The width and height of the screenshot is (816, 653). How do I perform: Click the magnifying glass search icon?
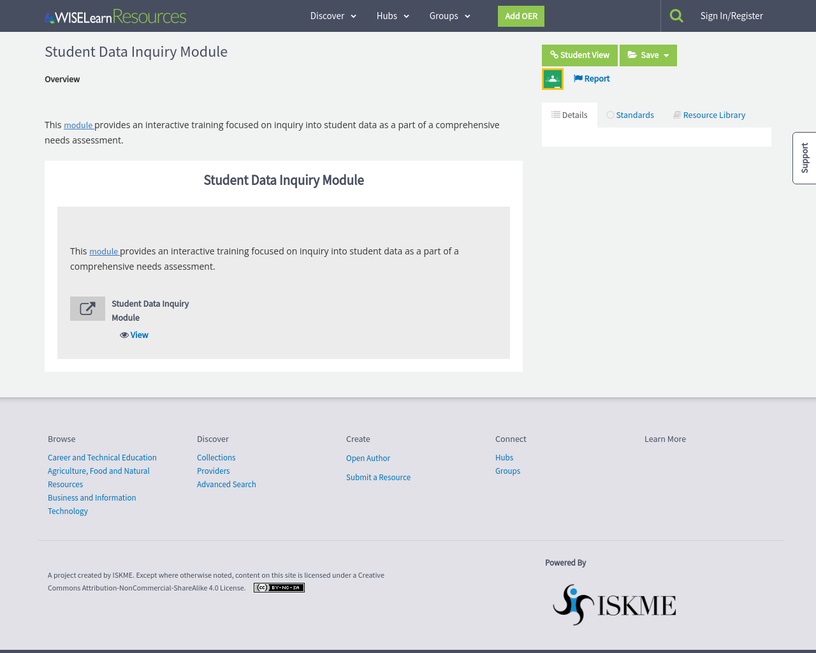(x=676, y=14)
